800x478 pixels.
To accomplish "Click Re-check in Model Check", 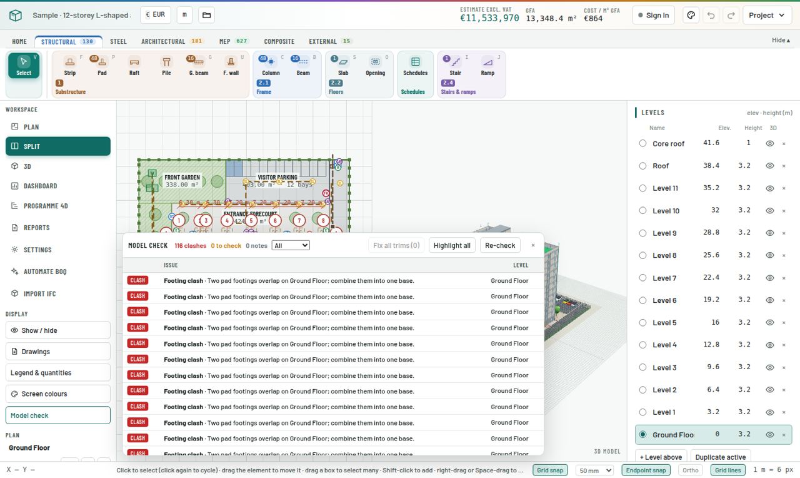I will coord(500,245).
